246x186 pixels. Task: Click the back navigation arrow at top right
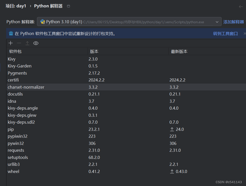[241, 7]
